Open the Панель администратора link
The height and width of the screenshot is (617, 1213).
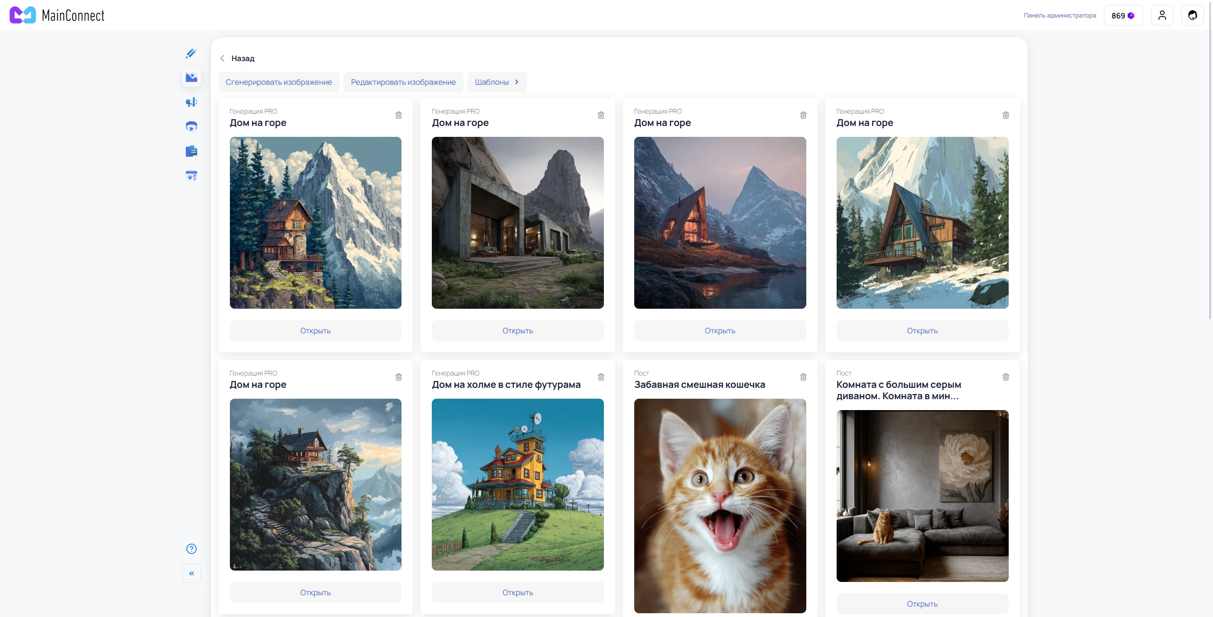pyautogui.click(x=1059, y=15)
